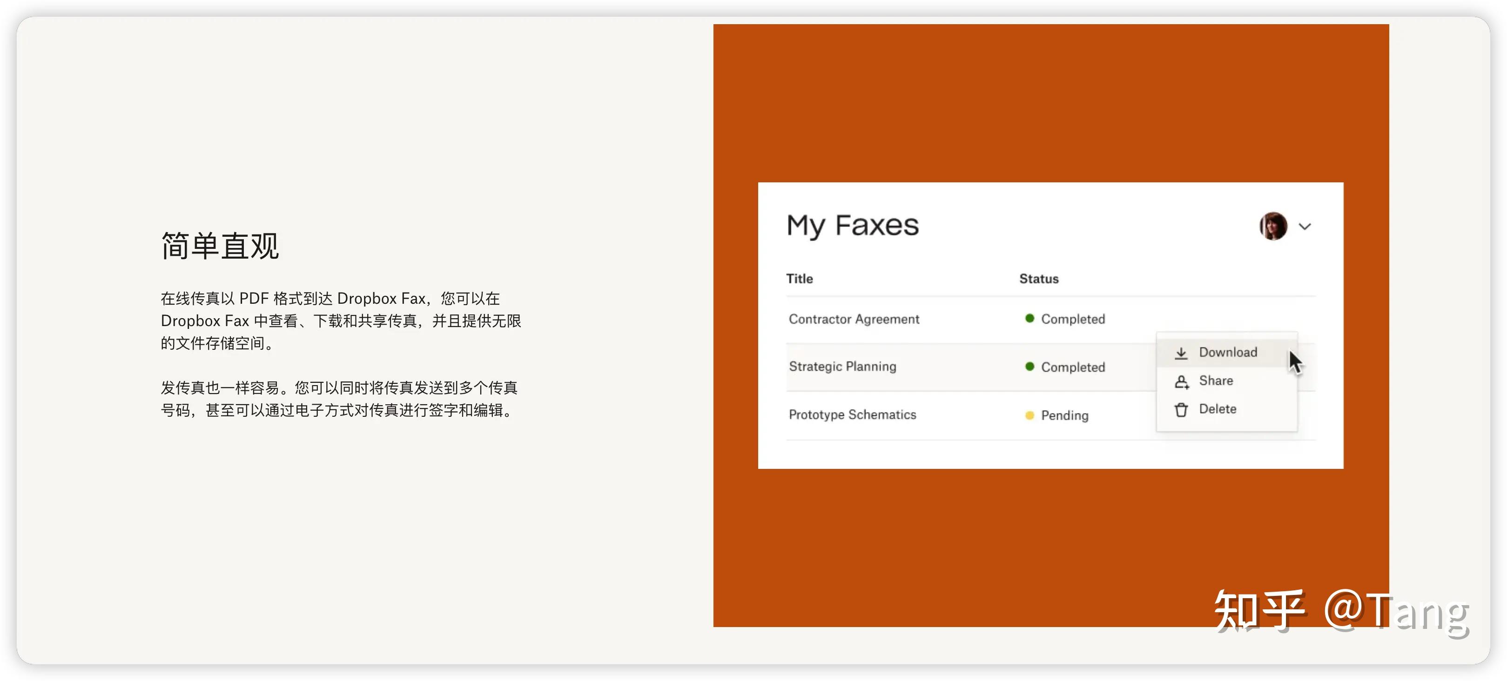Image resolution: width=1507 pixels, height=681 pixels.
Task: Click the Download icon in the context menu
Action: [1182, 353]
